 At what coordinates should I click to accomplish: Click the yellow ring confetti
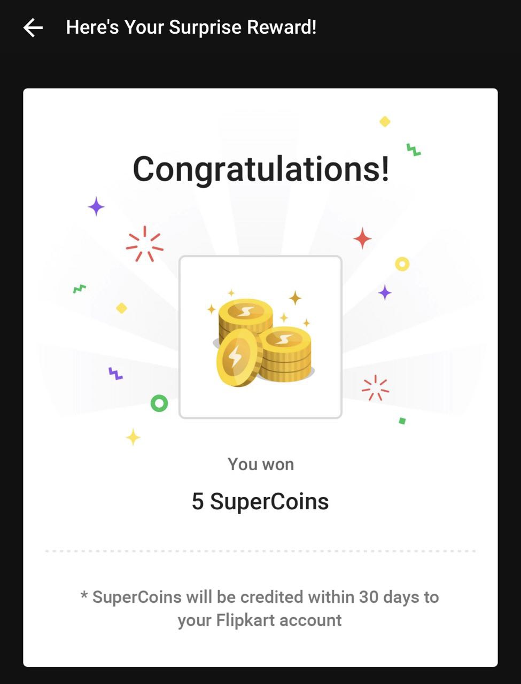click(402, 263)
